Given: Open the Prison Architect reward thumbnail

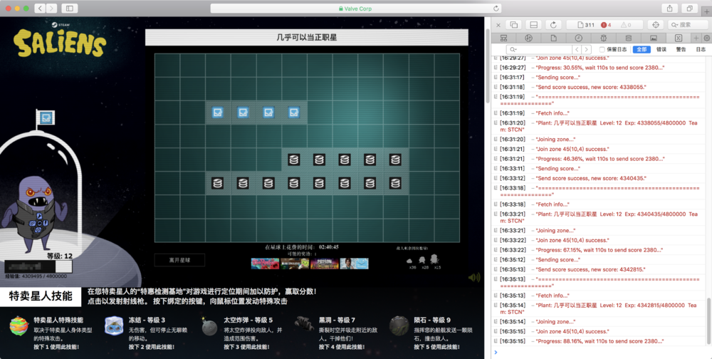Looking at the screenshot, I should pos(325,264).
